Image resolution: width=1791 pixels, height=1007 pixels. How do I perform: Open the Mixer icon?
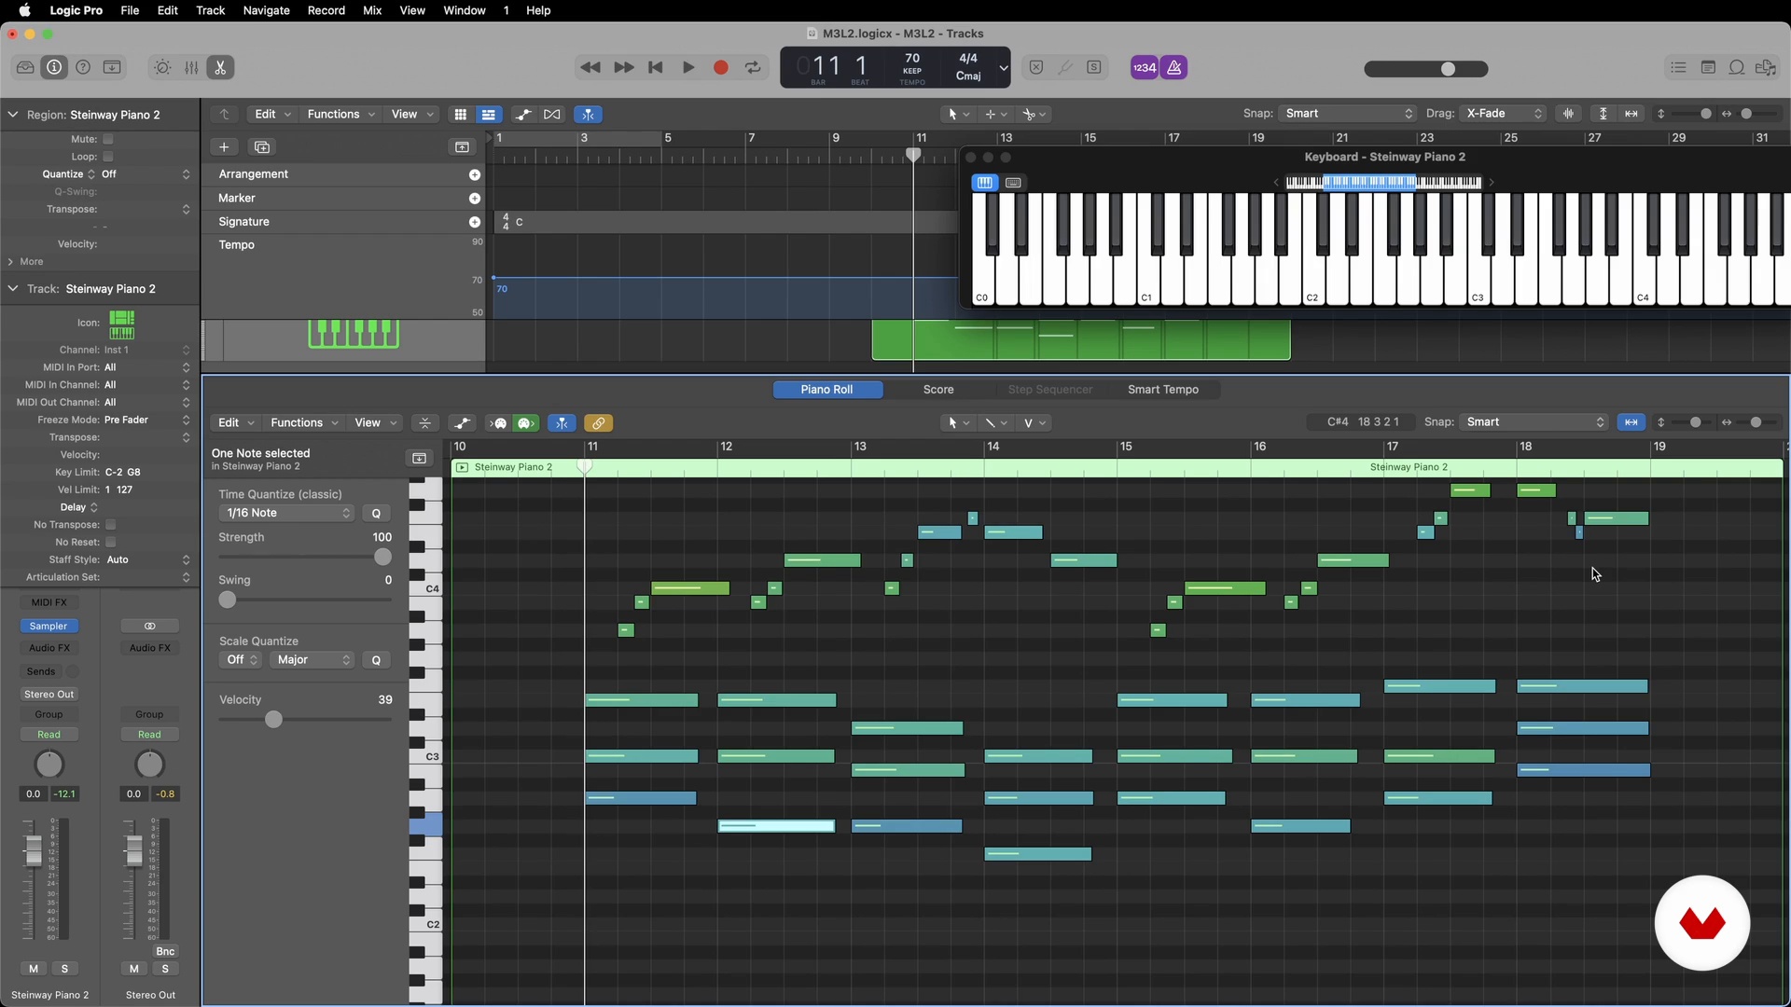[x=191, y=67]
